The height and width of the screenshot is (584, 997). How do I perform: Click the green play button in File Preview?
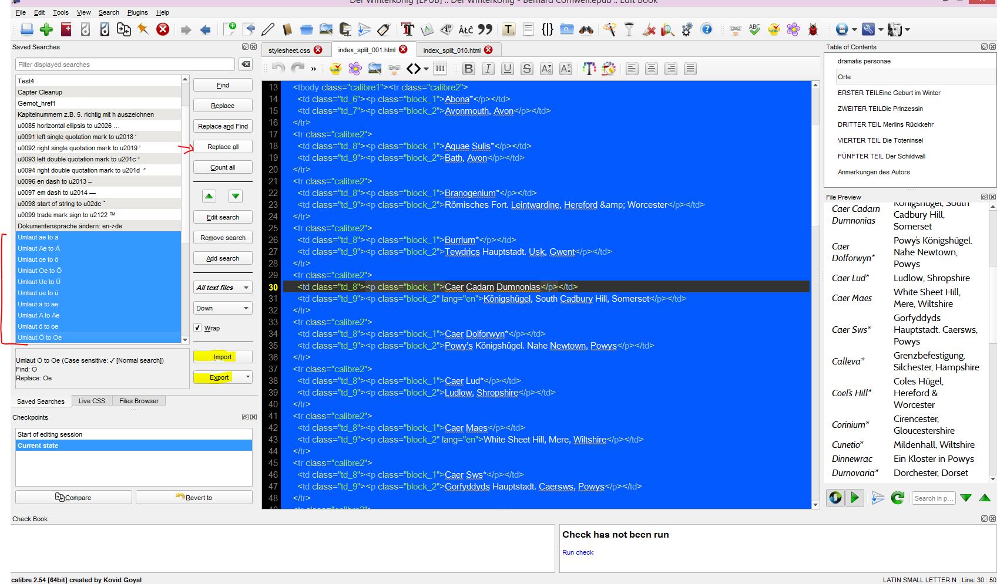pyautogui.click(x=855, y=498)
